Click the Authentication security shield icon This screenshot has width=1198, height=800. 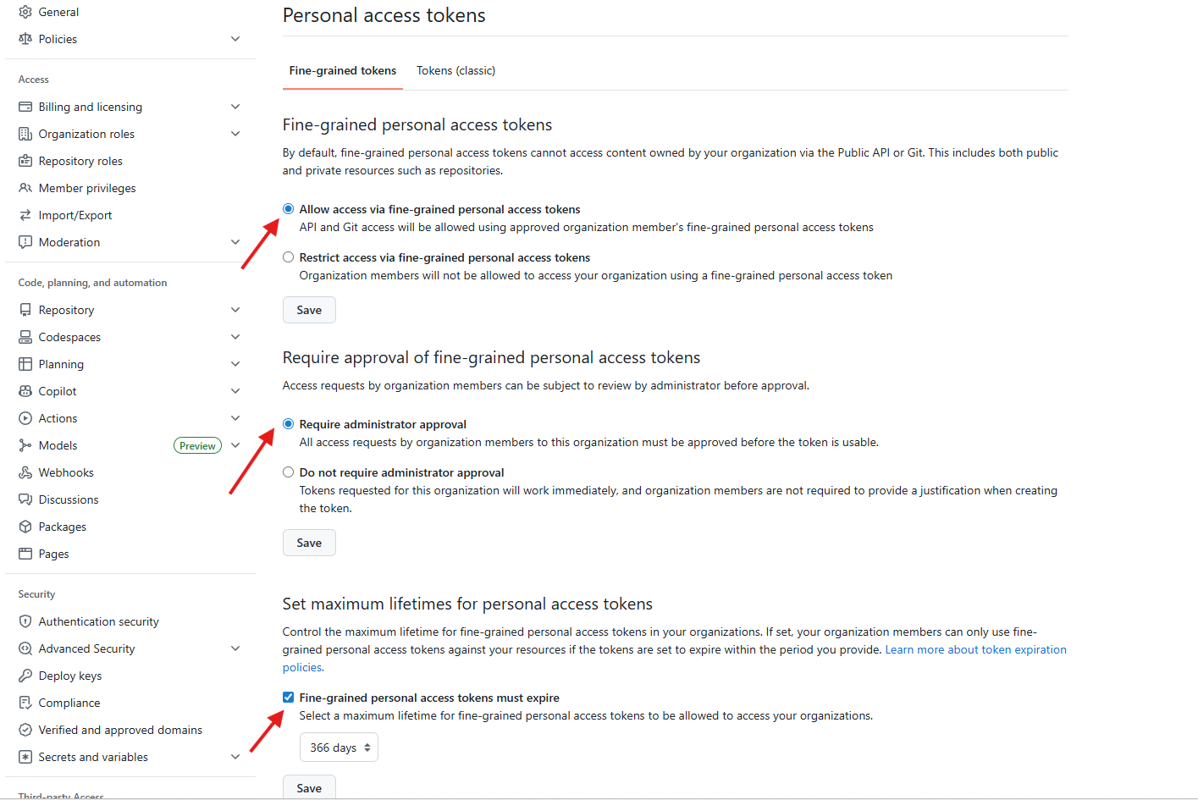tap(25, 621)
